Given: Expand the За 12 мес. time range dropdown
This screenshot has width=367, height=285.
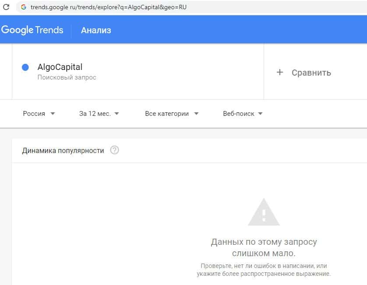Looking at the screenshot, I should point(99,114).
